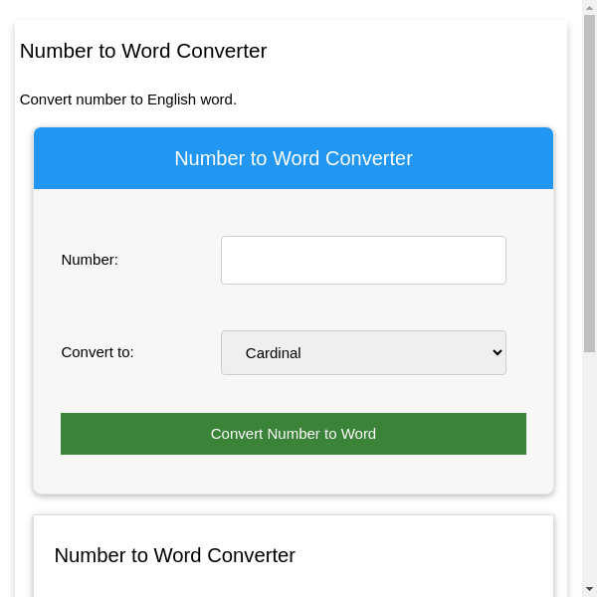This screenshot has height=597, width=597.
Task: Click into the Number input field
Action: [363, 260]
